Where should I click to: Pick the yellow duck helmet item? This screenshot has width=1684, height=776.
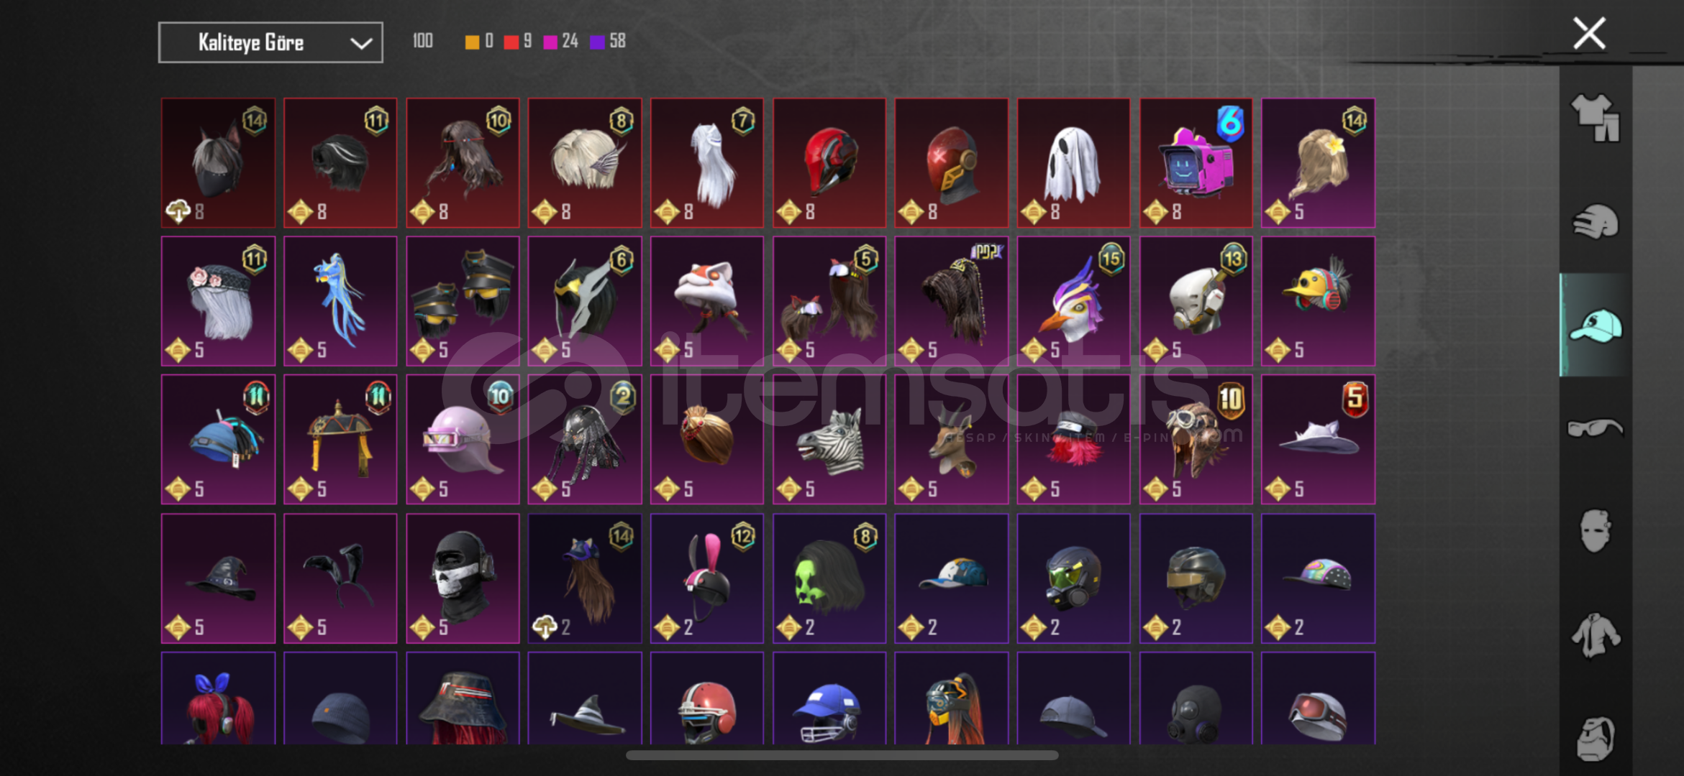coord(1318,301)
